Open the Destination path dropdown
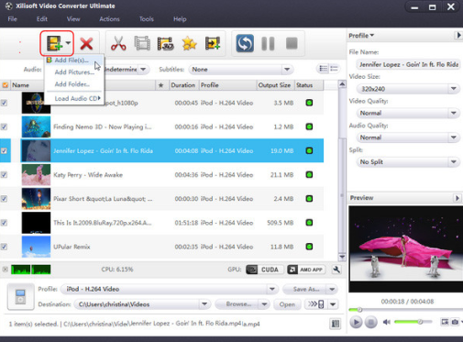The width and height of the screenshot is (463, 342). 142,304
